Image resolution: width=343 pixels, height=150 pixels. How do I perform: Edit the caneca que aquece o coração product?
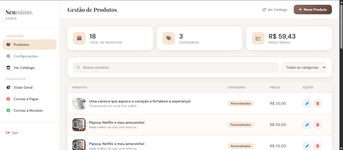[307, 103]
